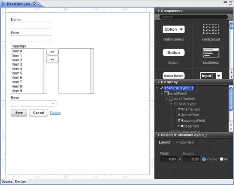The image size is (234, 185).
Task: Open the Properties tab
Action: point(185,143)
